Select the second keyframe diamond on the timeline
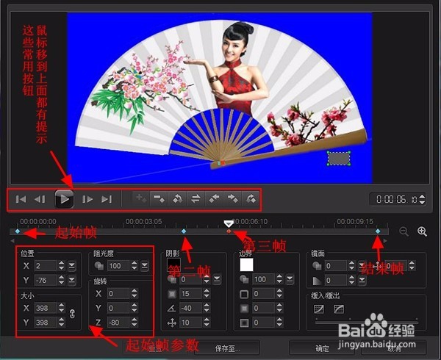The width and height of the screenshot is (441, 360). 184,231
